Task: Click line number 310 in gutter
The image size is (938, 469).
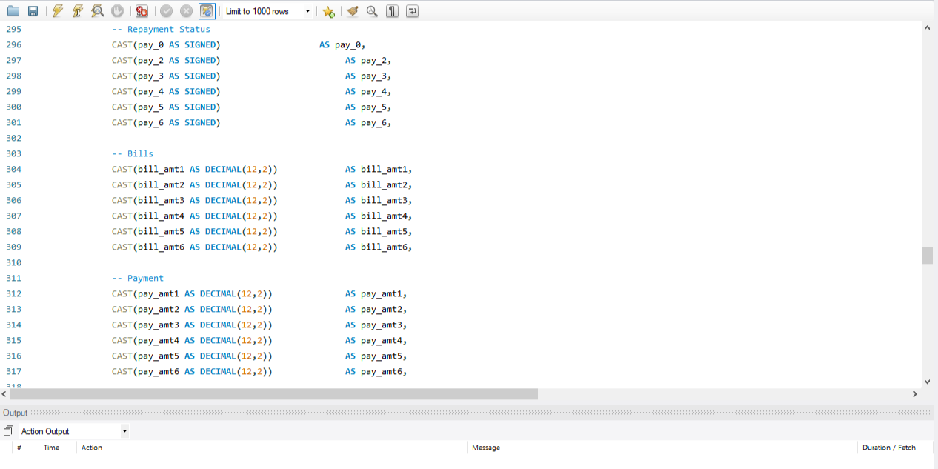Action: tap(13, 263)
